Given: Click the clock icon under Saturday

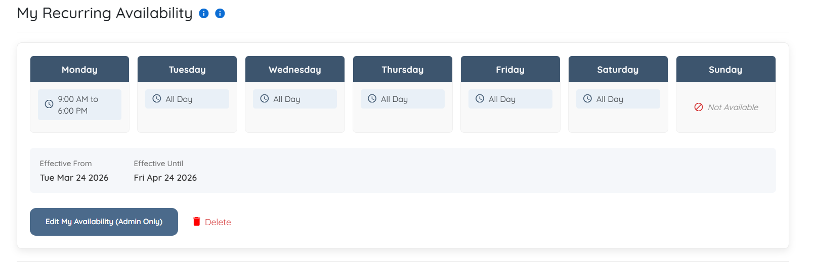Looking at the screenshot, I should [587, 99].
